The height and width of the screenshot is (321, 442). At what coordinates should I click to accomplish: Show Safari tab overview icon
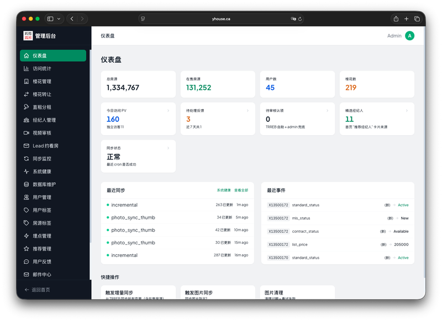click(x=417, y=19)
